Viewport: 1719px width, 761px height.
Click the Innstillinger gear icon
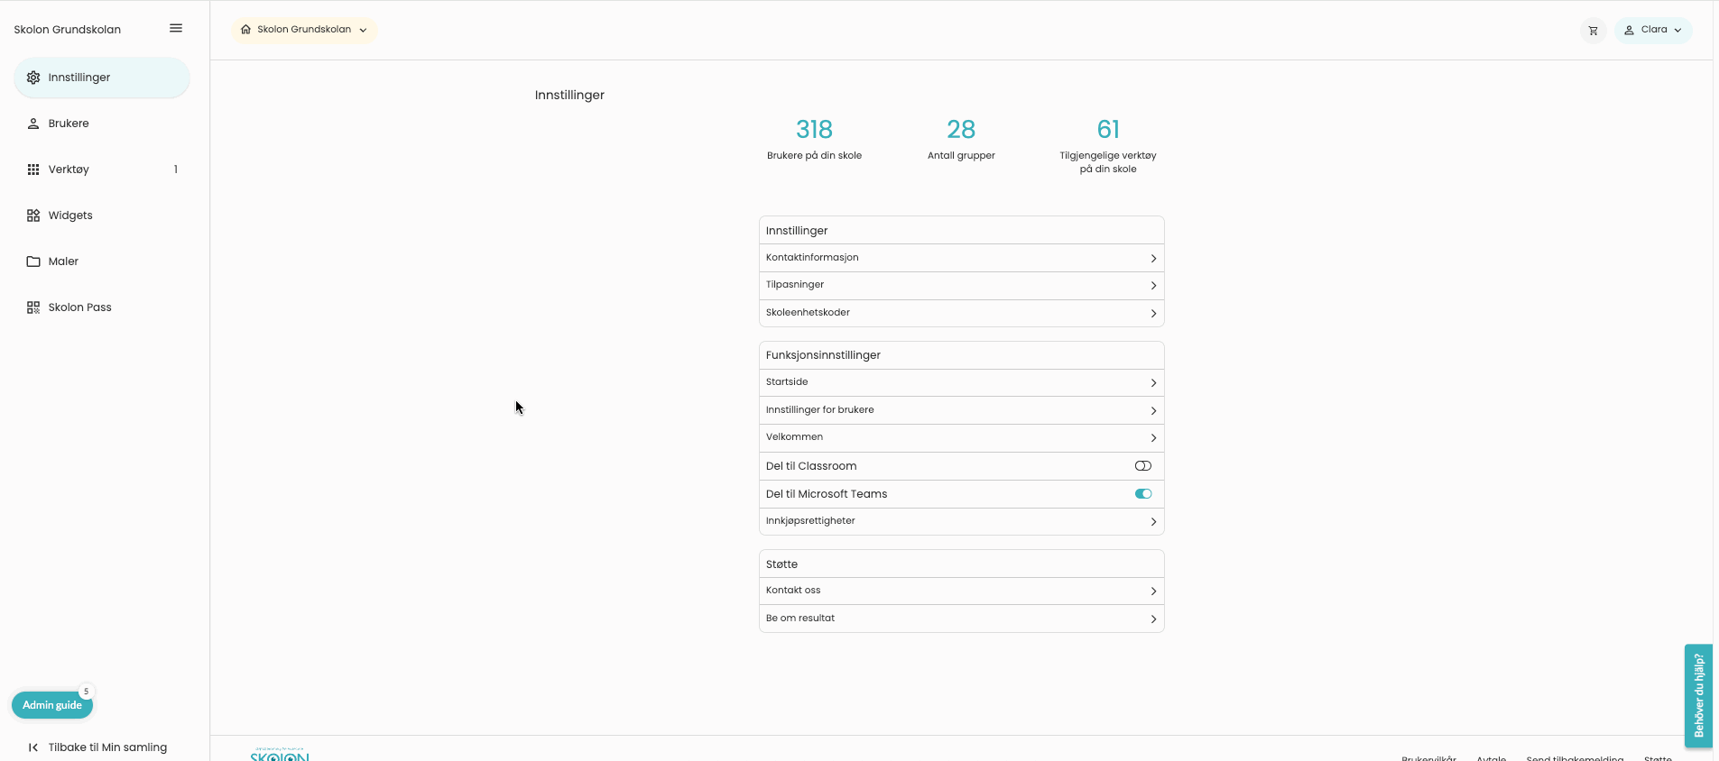coord(33,78)
